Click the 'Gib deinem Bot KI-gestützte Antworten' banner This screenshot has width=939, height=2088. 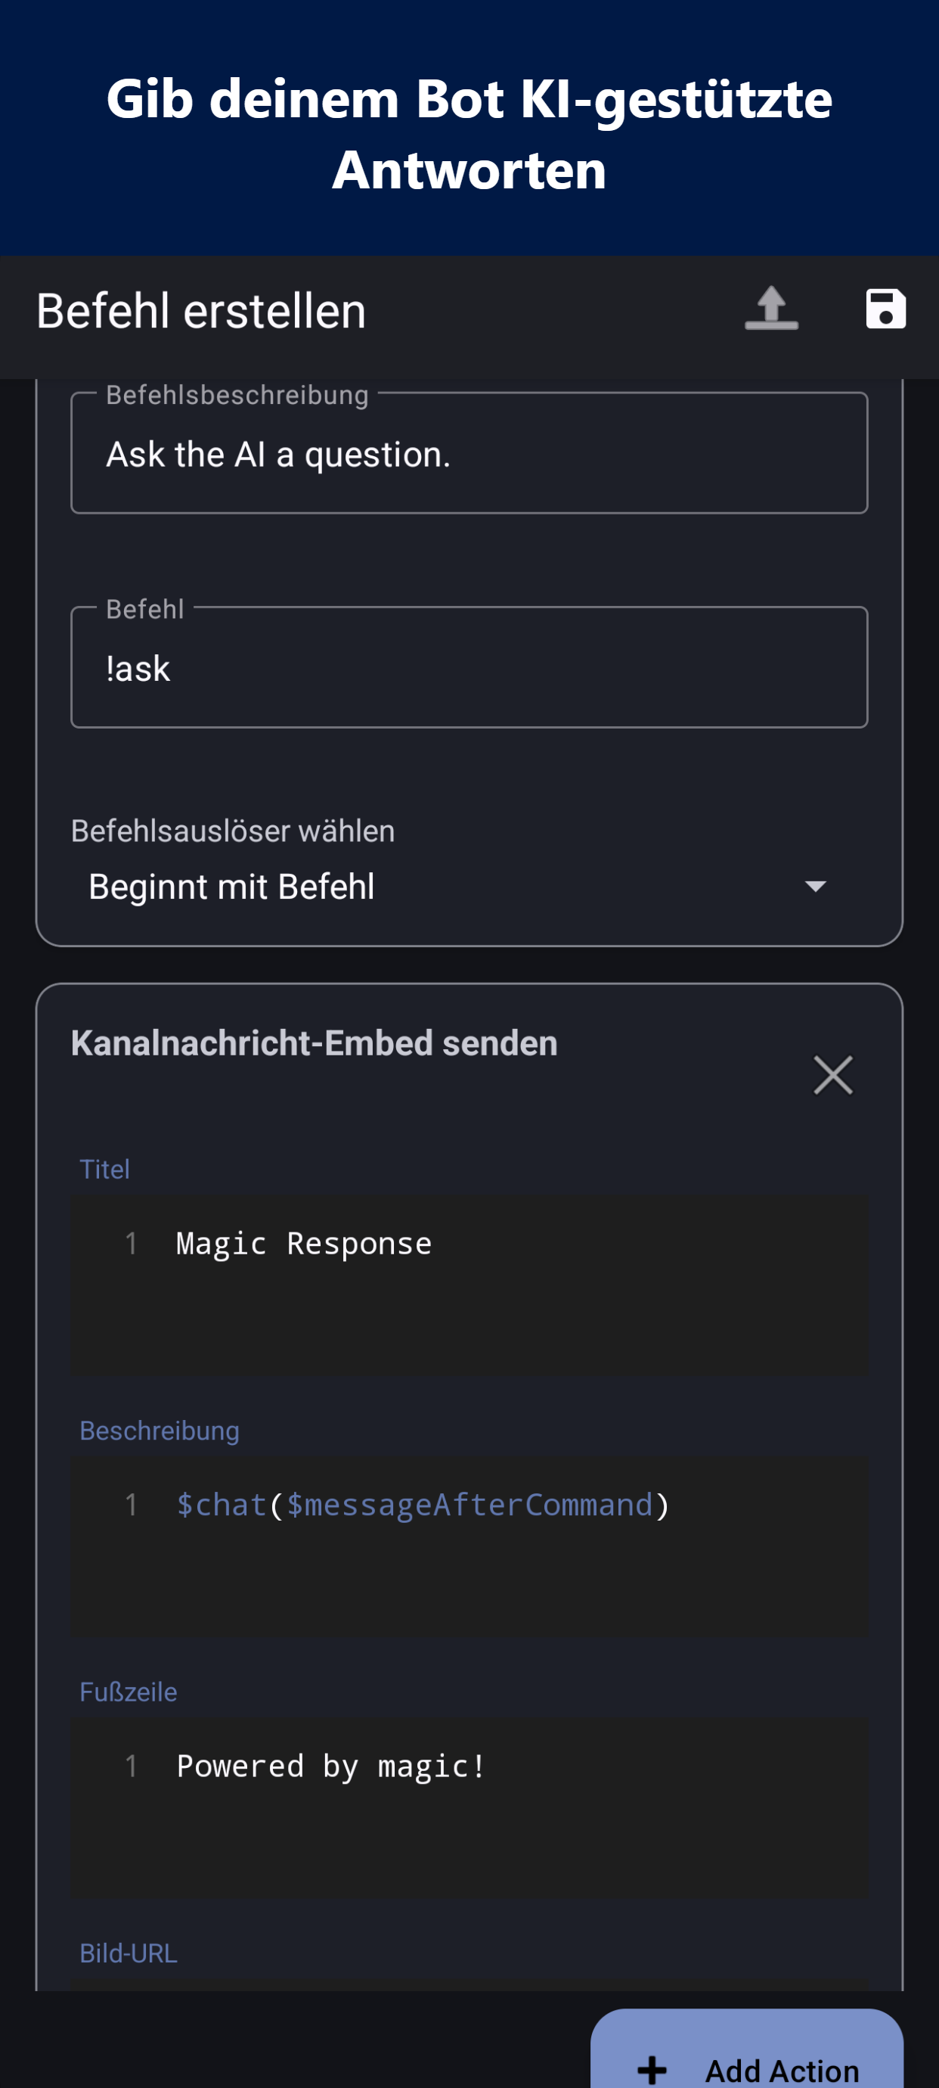pos(469,134)
